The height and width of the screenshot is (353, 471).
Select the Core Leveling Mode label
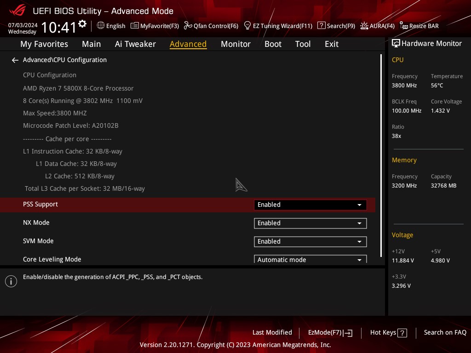(52, 259)
